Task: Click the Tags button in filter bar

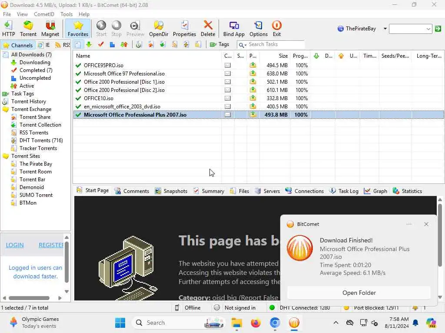Action: 219,45
